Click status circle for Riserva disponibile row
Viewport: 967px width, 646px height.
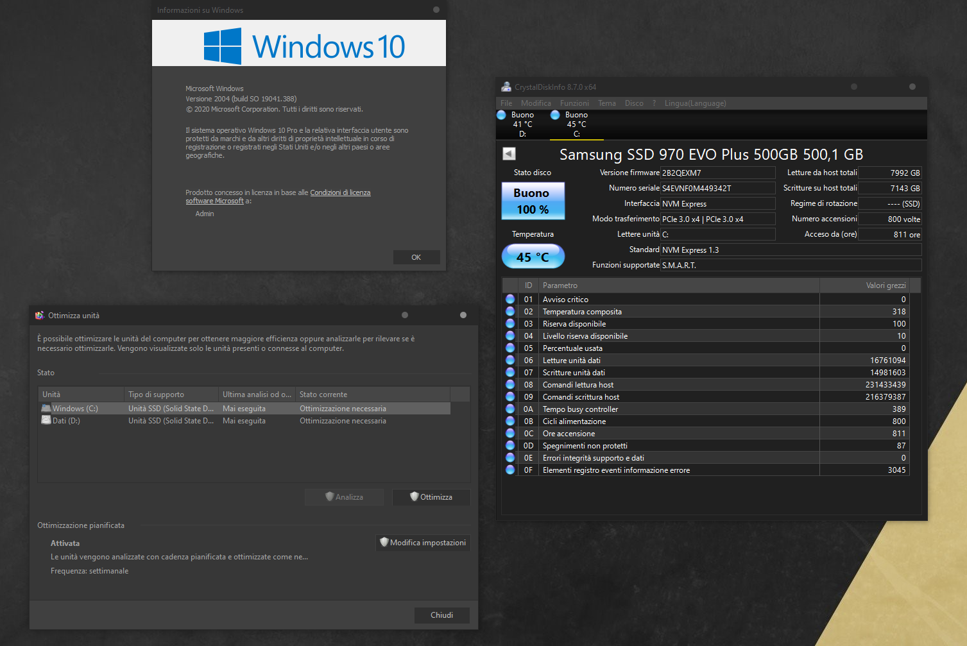tap(510, 323)
